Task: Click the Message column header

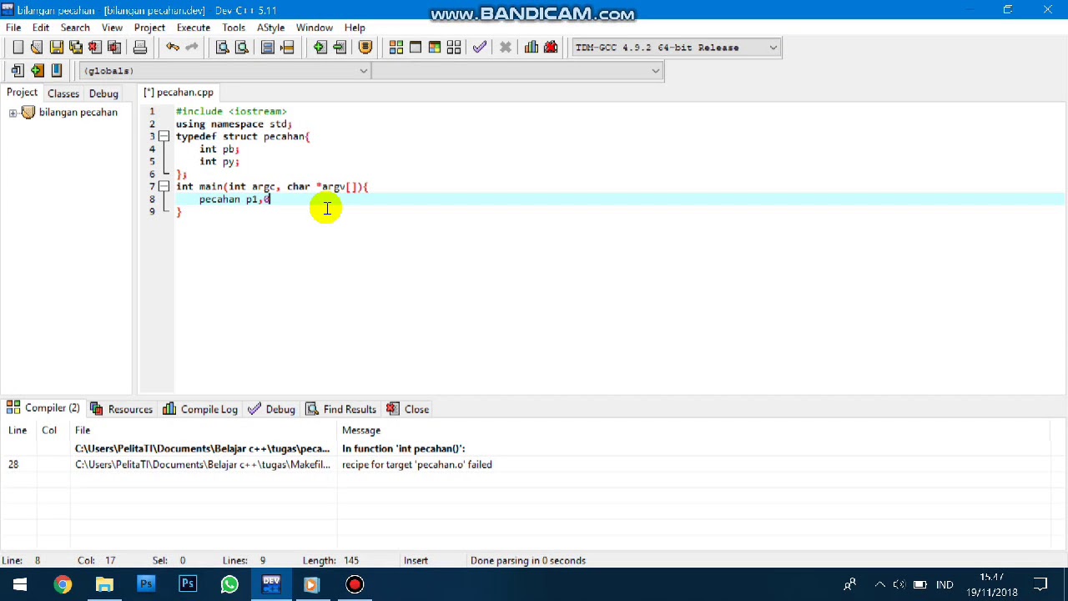Action: coord(361,430)
